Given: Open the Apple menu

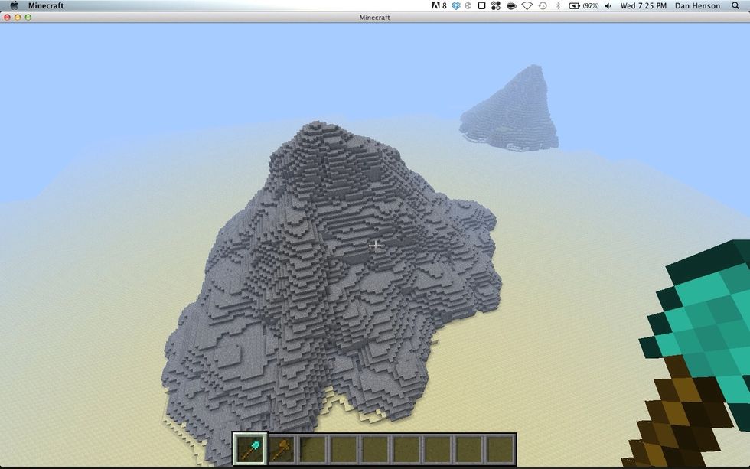Looking at the screenshot, I should (x=13, y=5).
